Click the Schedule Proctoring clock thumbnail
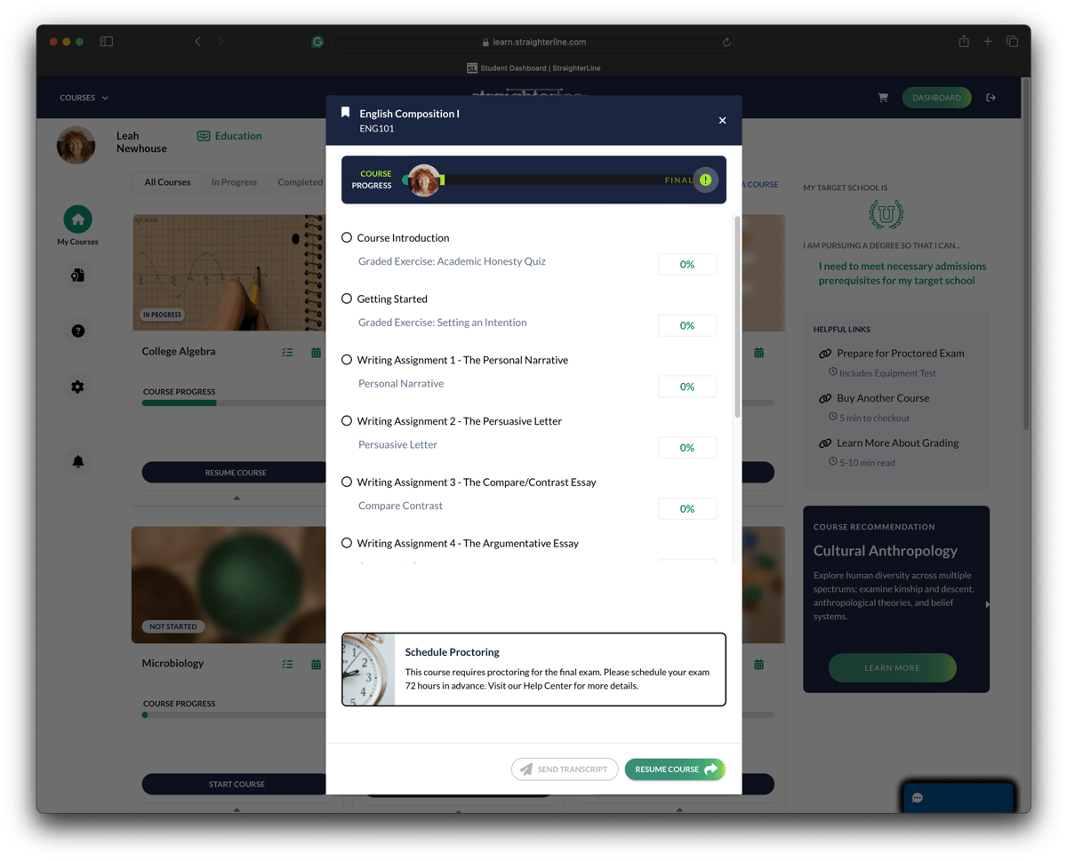Screen dimensions: 1067x861 pos(369,669)
